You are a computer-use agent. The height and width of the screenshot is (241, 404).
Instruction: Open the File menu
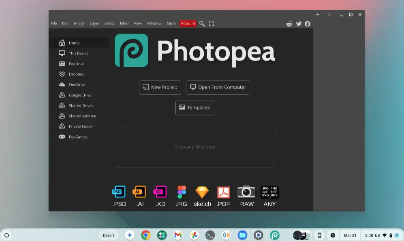click(x=53, y=23)
